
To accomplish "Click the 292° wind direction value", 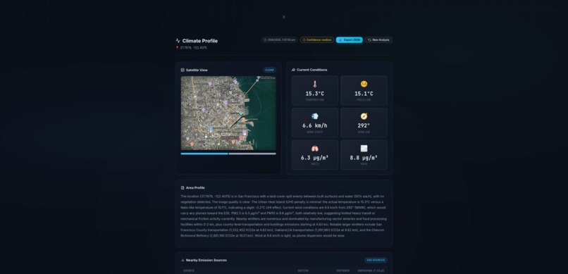I will pyautogui.click(x=364, y=125).
